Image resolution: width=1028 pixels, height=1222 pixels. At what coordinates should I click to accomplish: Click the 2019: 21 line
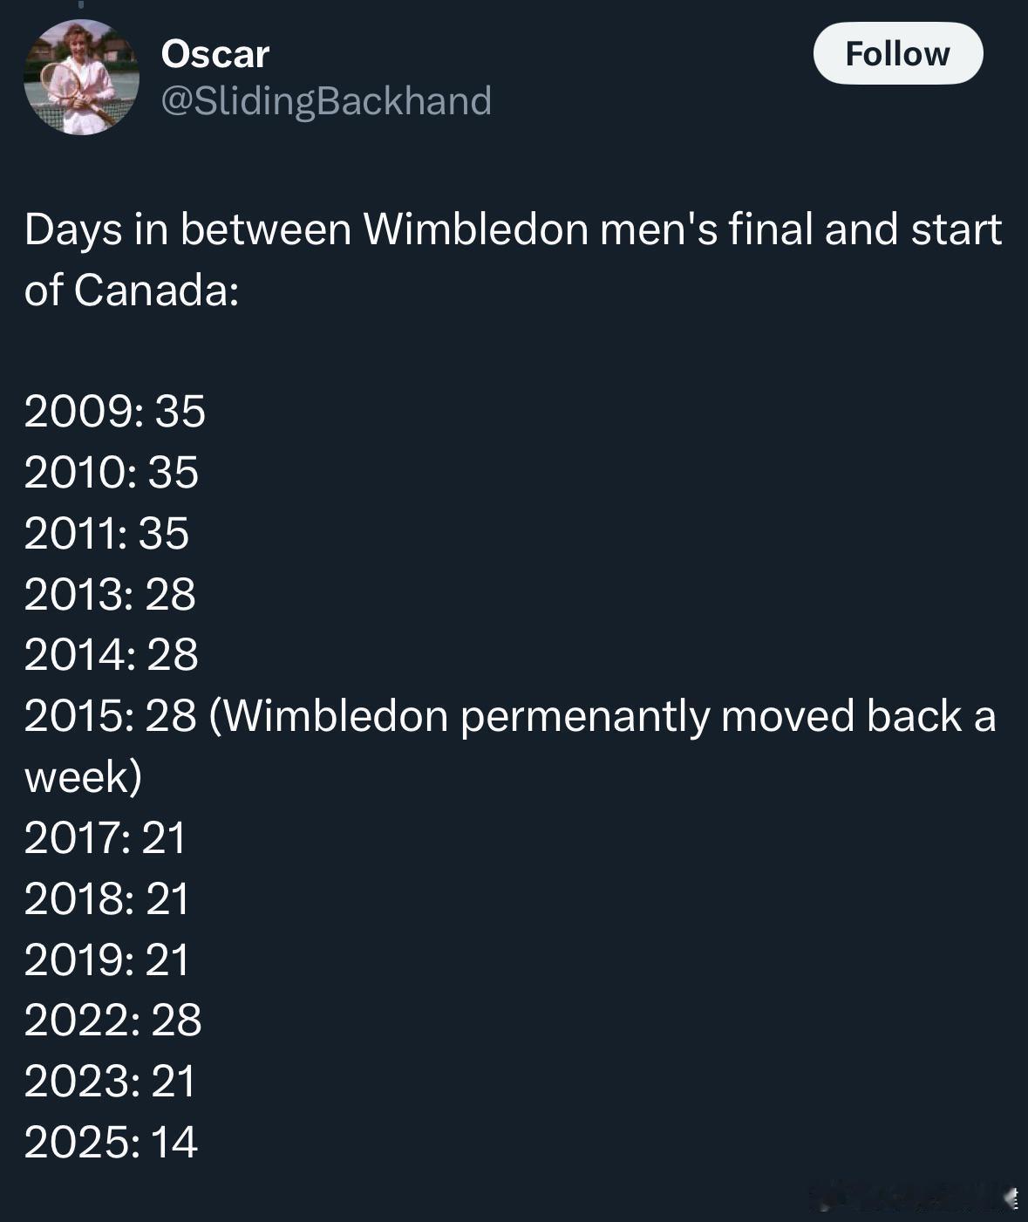click(107, 959)
